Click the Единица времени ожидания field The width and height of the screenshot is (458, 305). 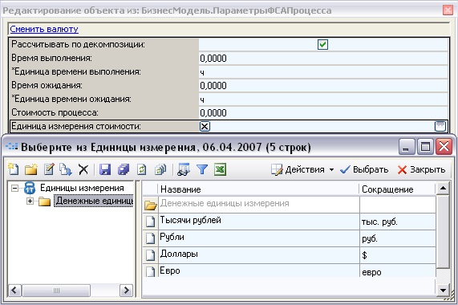(x=323, y=99)
